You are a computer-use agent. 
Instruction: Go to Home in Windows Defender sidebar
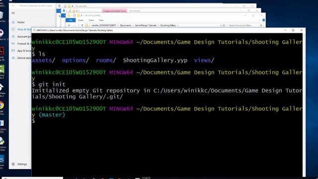tap(21, 22)
